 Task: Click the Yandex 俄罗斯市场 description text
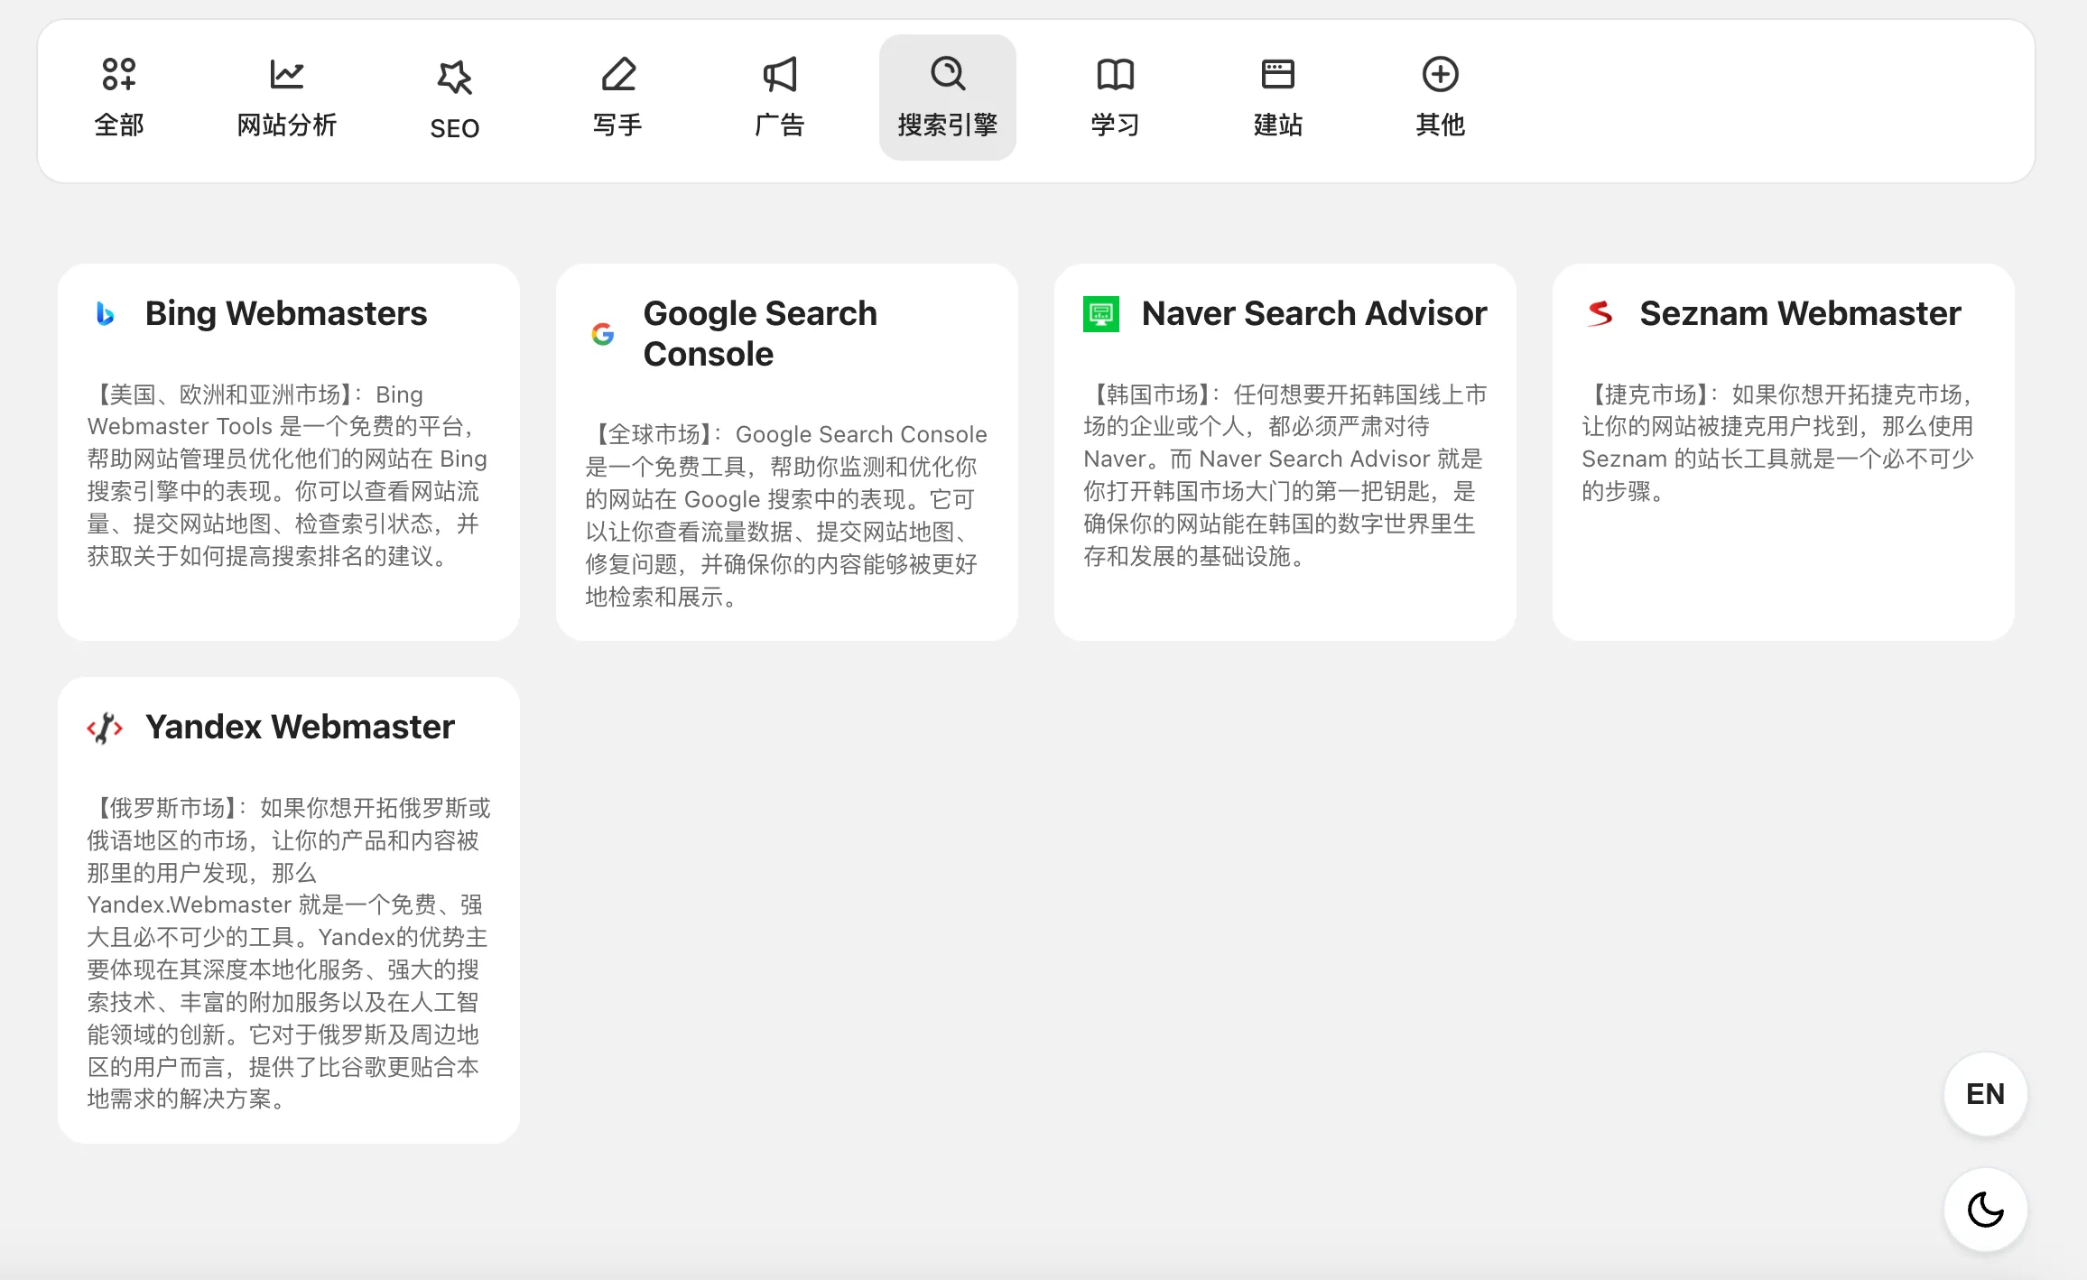pos(289,953)
